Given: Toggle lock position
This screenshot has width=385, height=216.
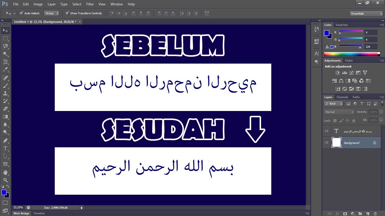Looking at the screenshot, I should [347, 120].
